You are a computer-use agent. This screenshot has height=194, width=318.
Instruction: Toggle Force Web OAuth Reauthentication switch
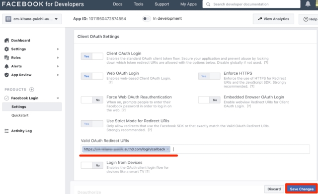(92, 100)
